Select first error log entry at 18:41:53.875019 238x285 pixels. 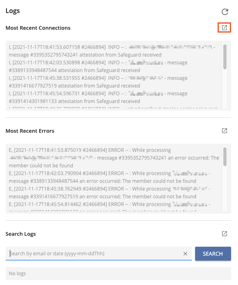114,158
